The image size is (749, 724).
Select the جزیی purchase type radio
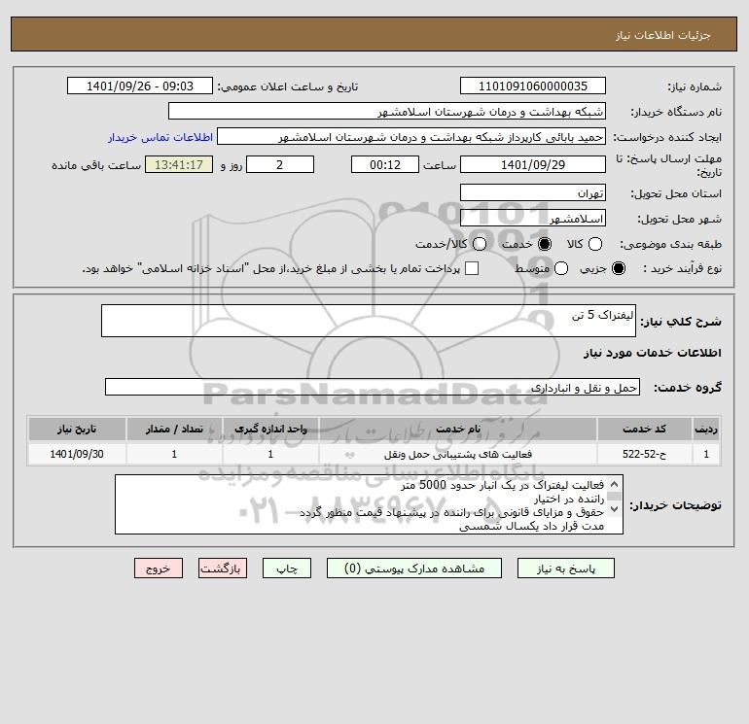(x=618, y=268)
